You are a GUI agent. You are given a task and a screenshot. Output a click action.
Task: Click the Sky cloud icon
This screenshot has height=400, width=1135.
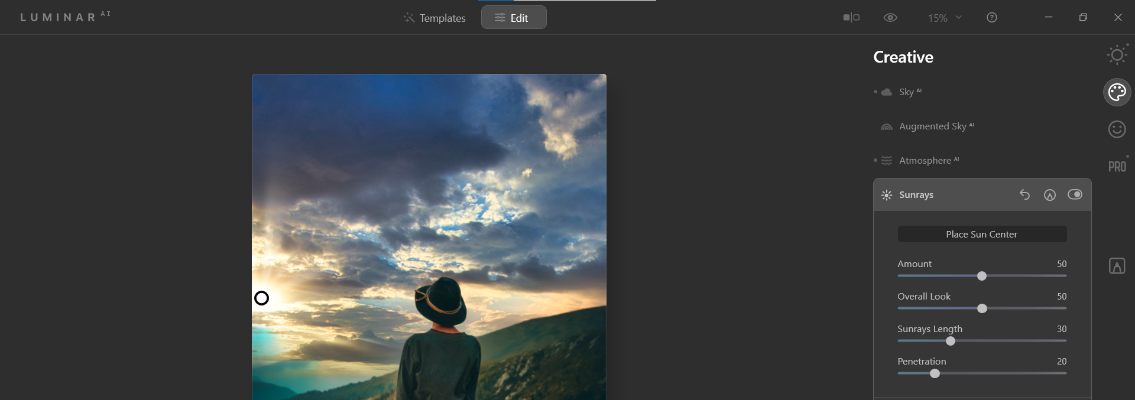[887, 92]
